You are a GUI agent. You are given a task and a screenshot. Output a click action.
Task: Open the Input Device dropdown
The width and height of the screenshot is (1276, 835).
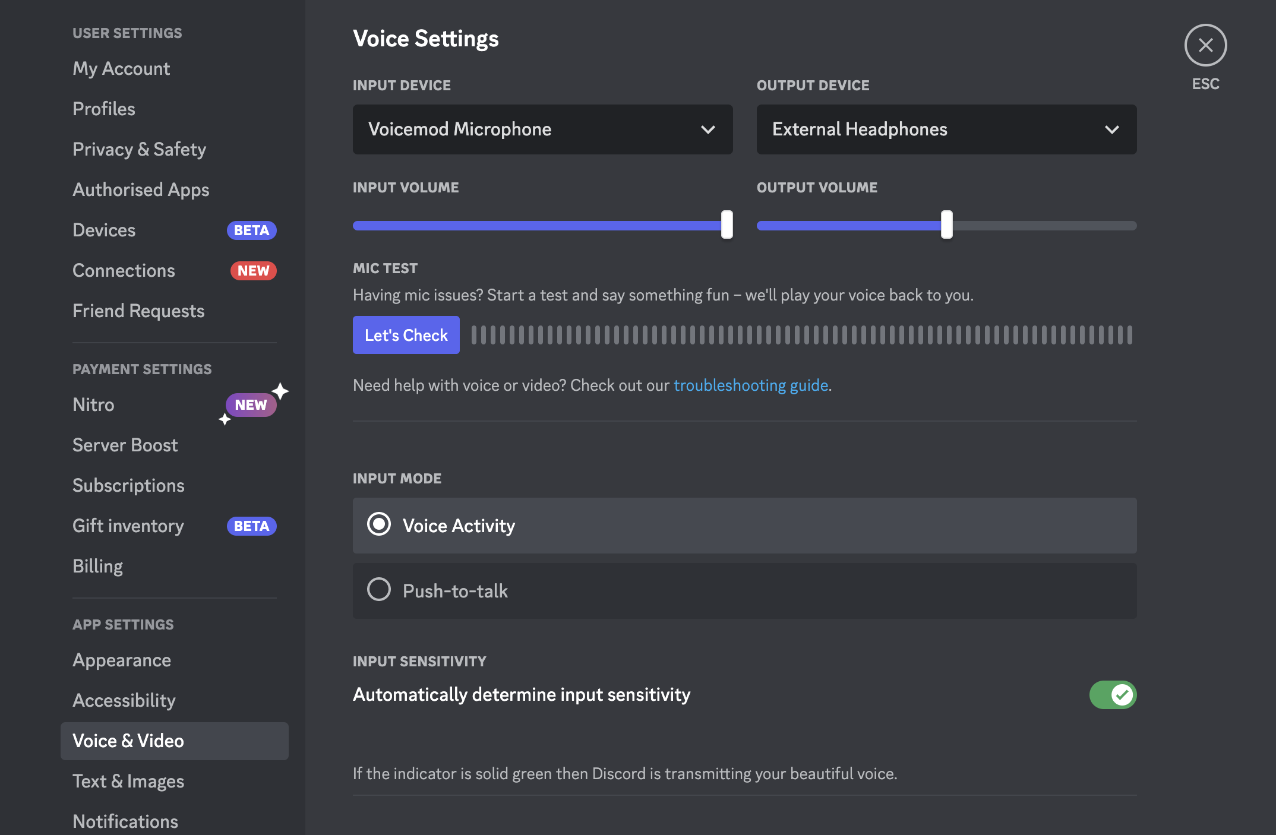542,129
